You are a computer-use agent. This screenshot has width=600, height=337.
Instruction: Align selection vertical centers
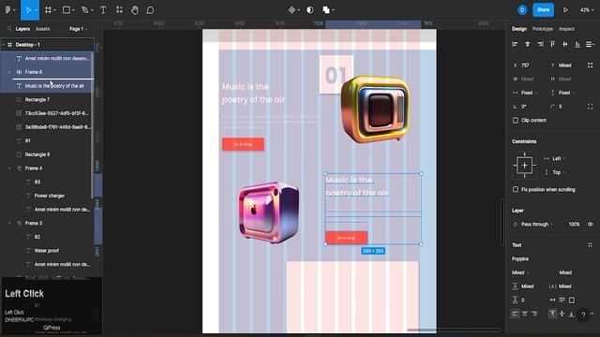pos(564,44)
